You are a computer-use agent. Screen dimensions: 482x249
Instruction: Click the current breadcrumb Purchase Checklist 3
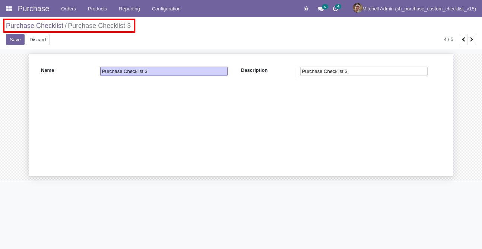coord(99,26)
